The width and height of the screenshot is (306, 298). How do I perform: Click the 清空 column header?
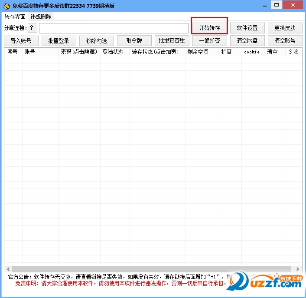click(275, 52)
